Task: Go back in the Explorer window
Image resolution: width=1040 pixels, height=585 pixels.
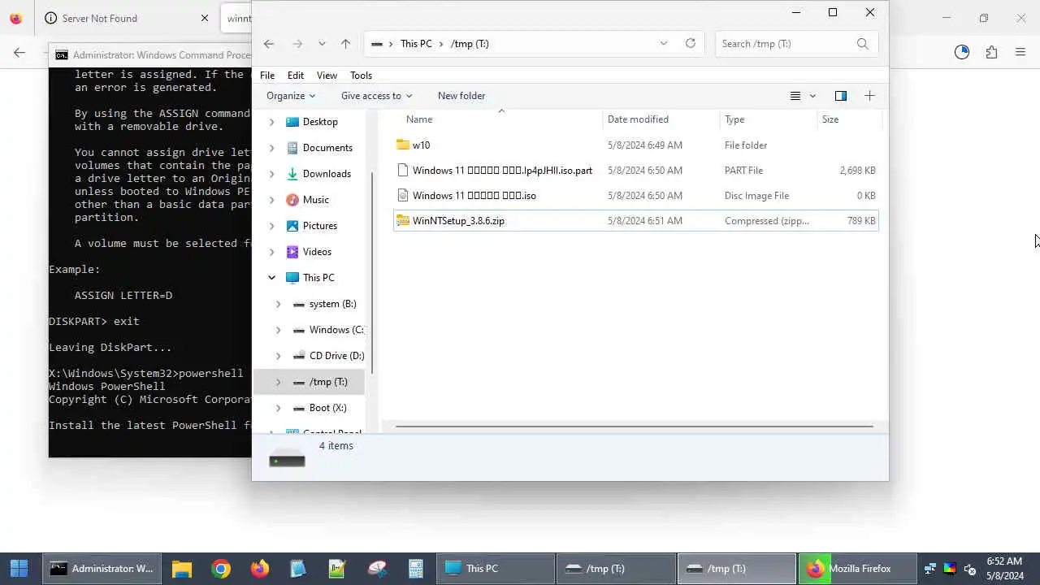Action: click(269, 44)
